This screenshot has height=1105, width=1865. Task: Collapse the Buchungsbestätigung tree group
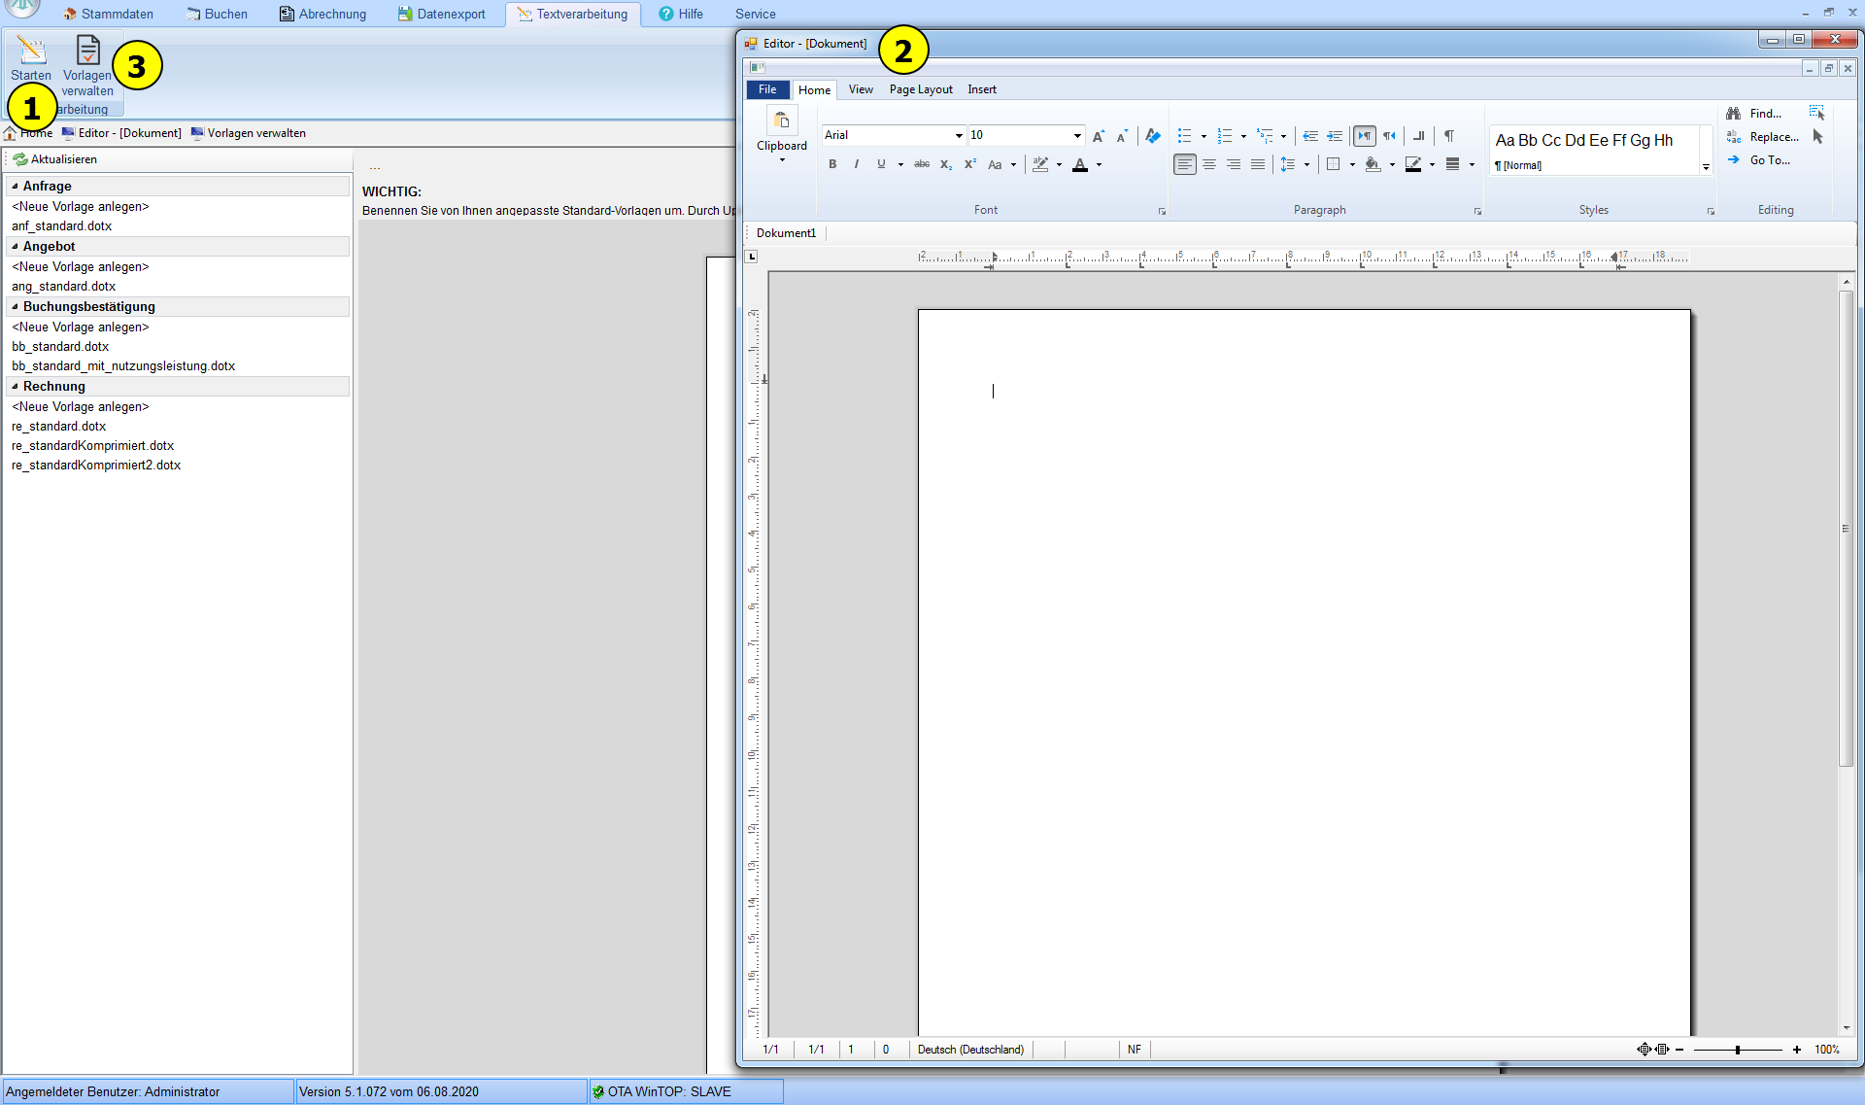pyautogui.click(x=15, y=306)
